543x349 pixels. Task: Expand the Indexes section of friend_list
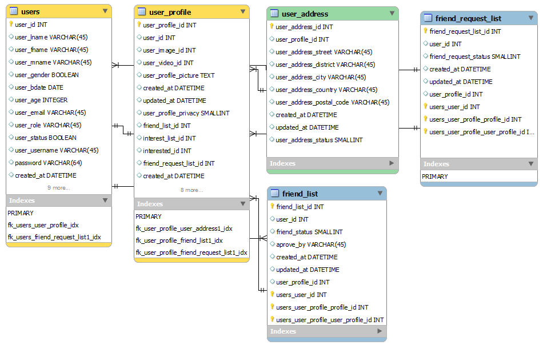pyautogui.click(x=380, y=331)
